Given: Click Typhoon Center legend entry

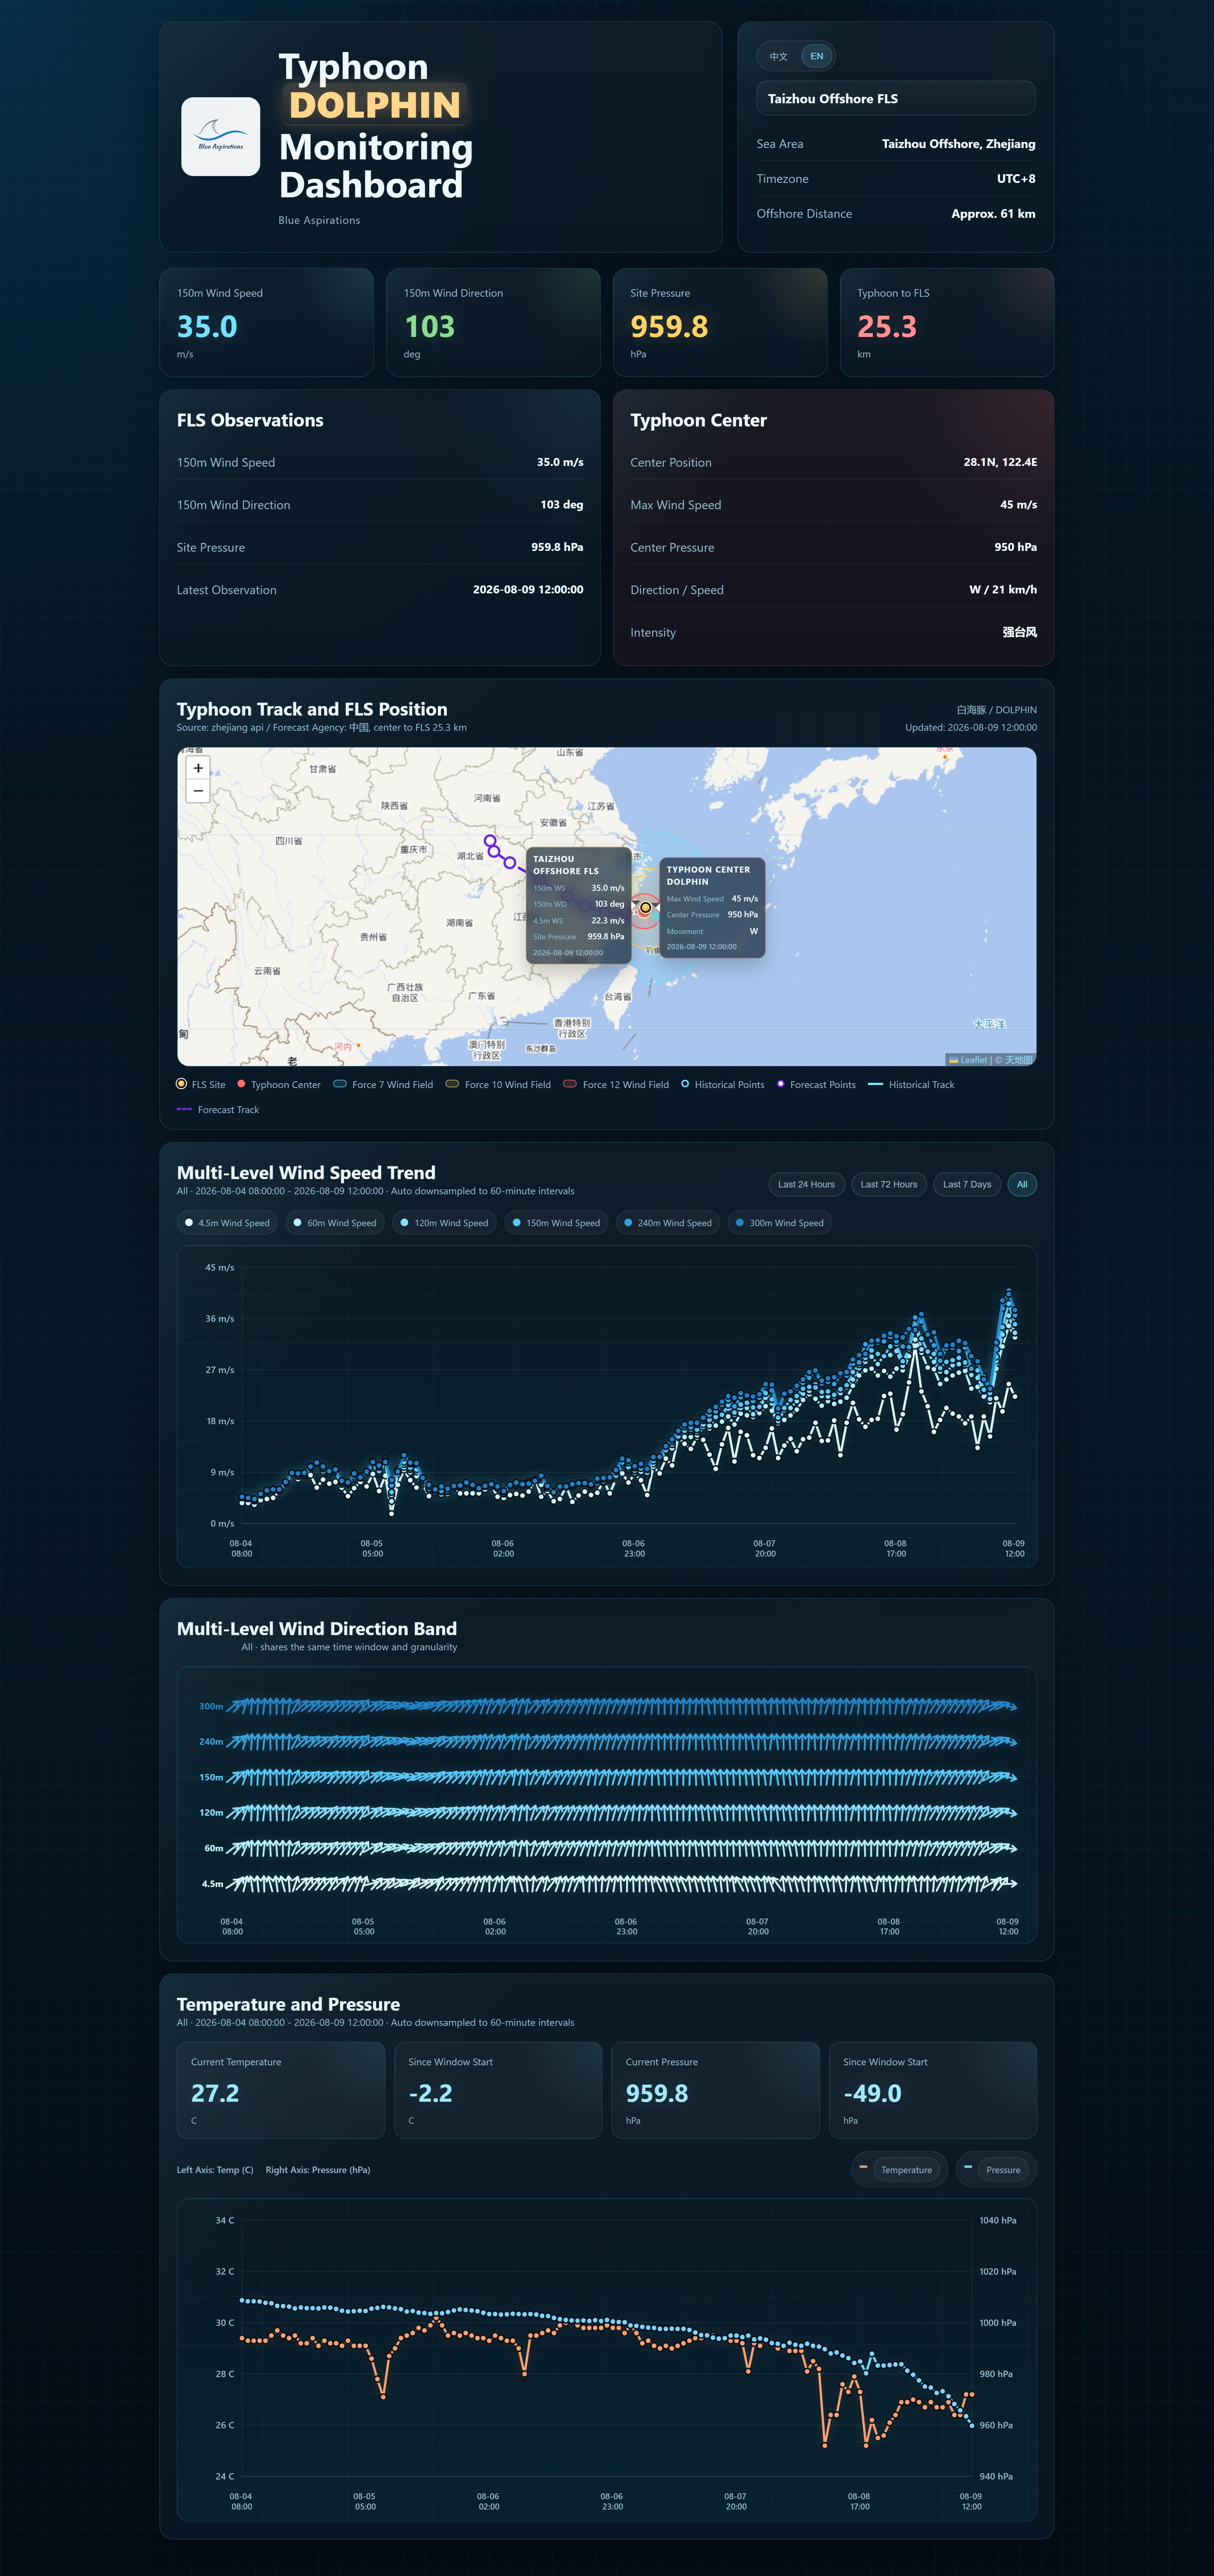Looking at the screenshot, I should click(x=279, y=1084).
